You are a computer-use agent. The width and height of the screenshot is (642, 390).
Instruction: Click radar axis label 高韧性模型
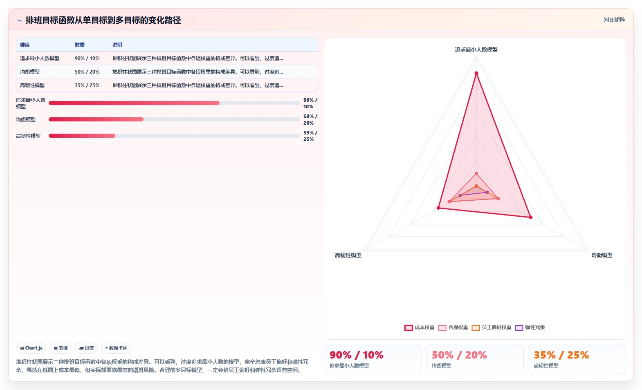click(348, 255)
